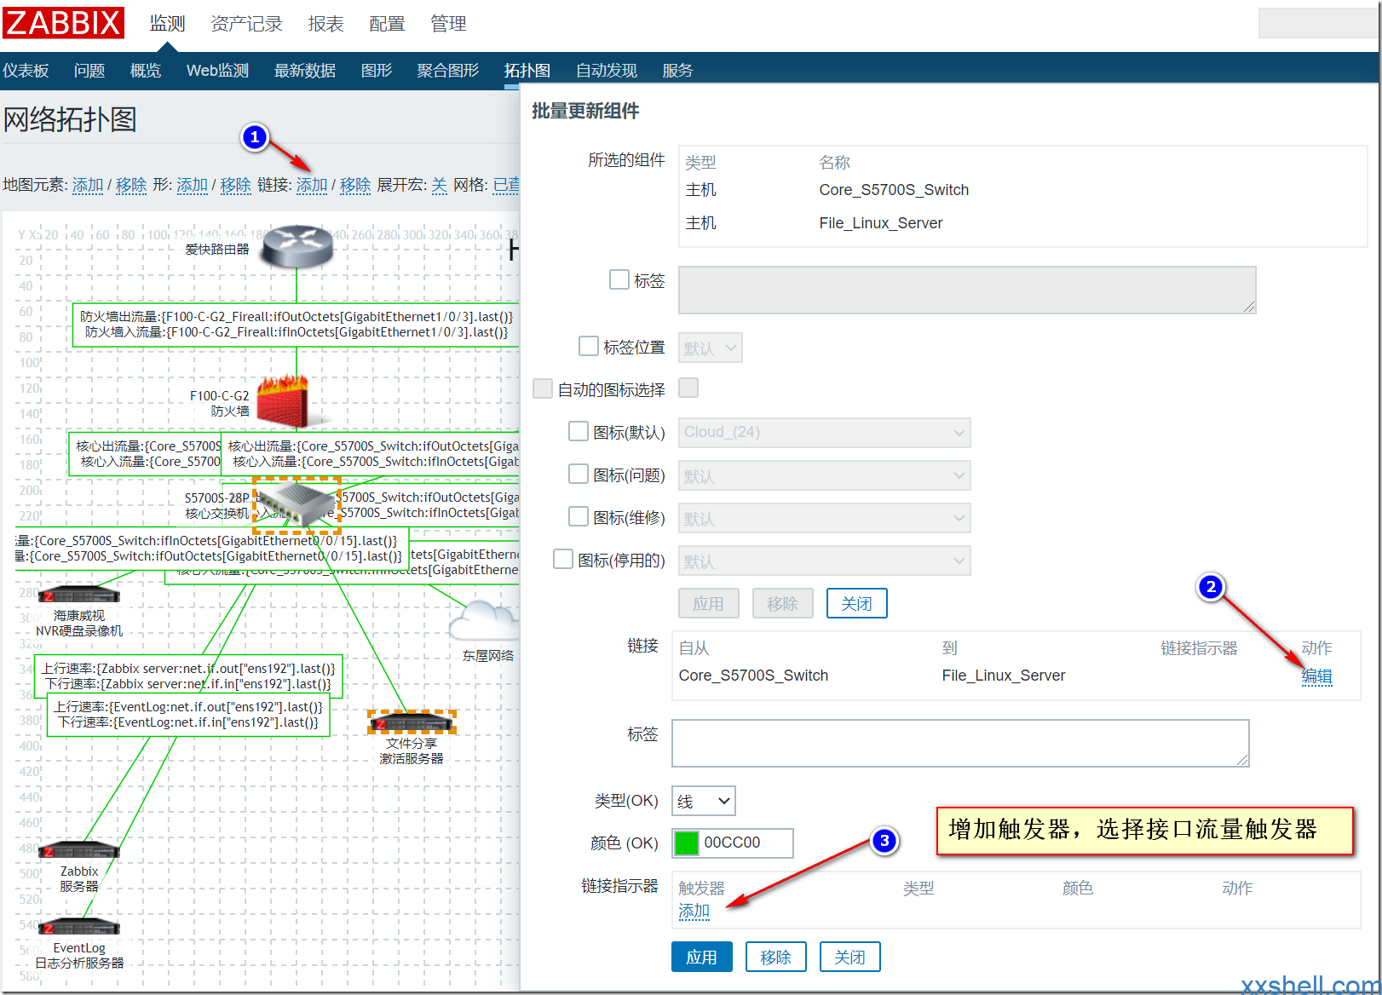Open the 图标(维修) dropdown

825,518
